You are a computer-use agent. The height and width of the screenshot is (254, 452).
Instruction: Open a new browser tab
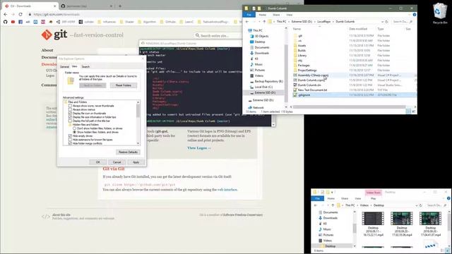click(x=120, y=6)
